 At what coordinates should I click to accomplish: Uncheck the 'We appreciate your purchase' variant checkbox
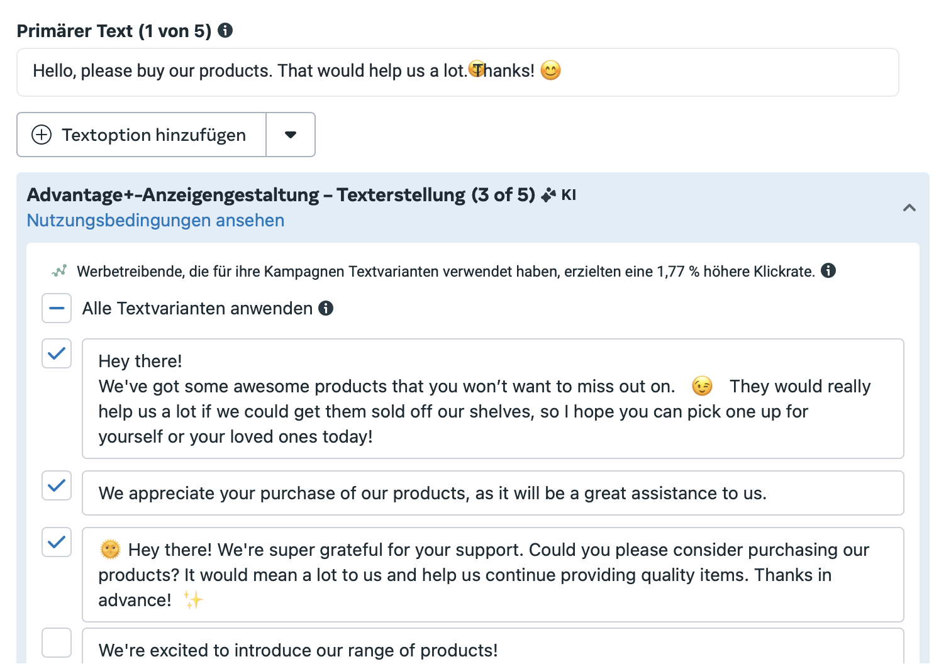[x=57, y=485]
